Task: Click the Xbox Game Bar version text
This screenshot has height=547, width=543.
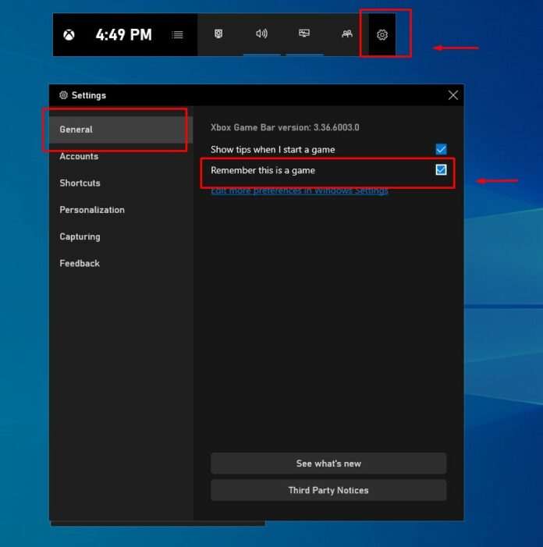Action: tap(285, 128)
